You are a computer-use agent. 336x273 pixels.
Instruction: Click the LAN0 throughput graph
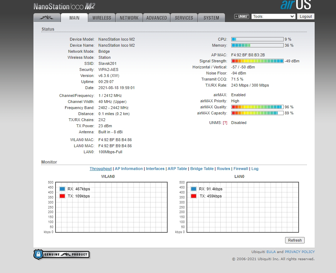[243, 207]
